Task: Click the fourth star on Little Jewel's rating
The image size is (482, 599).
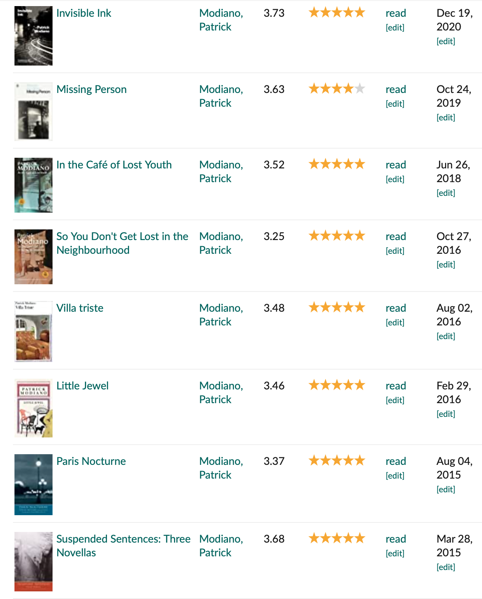Action: (348, 385)
